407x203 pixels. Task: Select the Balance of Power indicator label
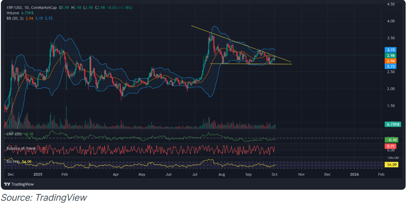tap(22, 148)
